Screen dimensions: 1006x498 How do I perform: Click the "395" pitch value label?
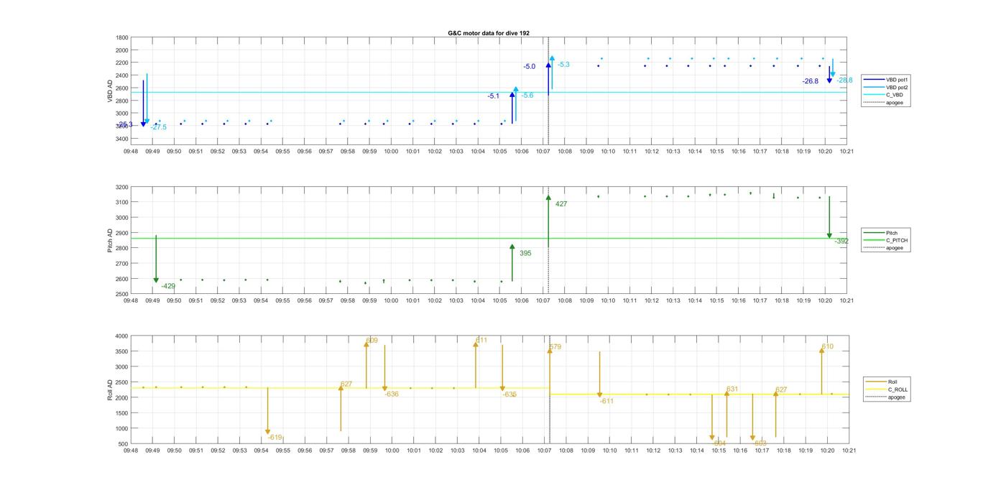[x=525, y=253]
